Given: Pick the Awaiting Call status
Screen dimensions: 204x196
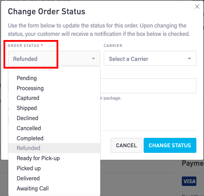Looking at the screenshot, I should pyautogui.click(x=54, y=188).
